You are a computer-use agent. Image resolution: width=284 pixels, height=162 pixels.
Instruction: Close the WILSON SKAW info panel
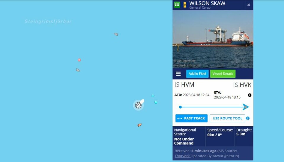tap(249, 5)
